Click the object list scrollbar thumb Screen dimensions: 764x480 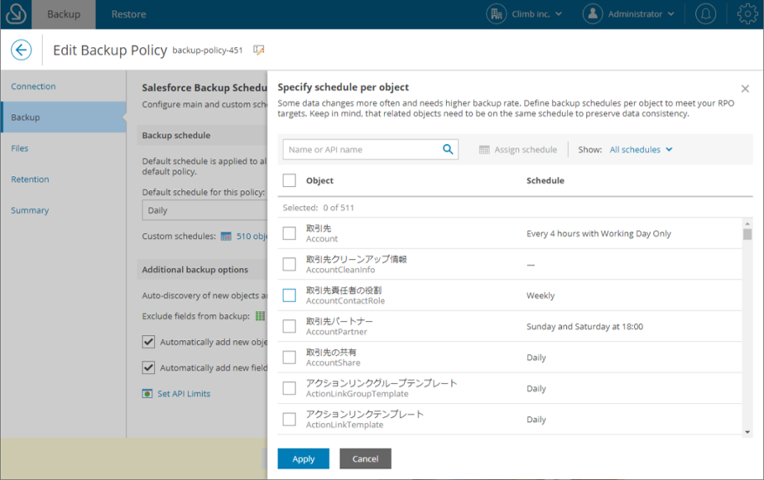pos(747,235)
